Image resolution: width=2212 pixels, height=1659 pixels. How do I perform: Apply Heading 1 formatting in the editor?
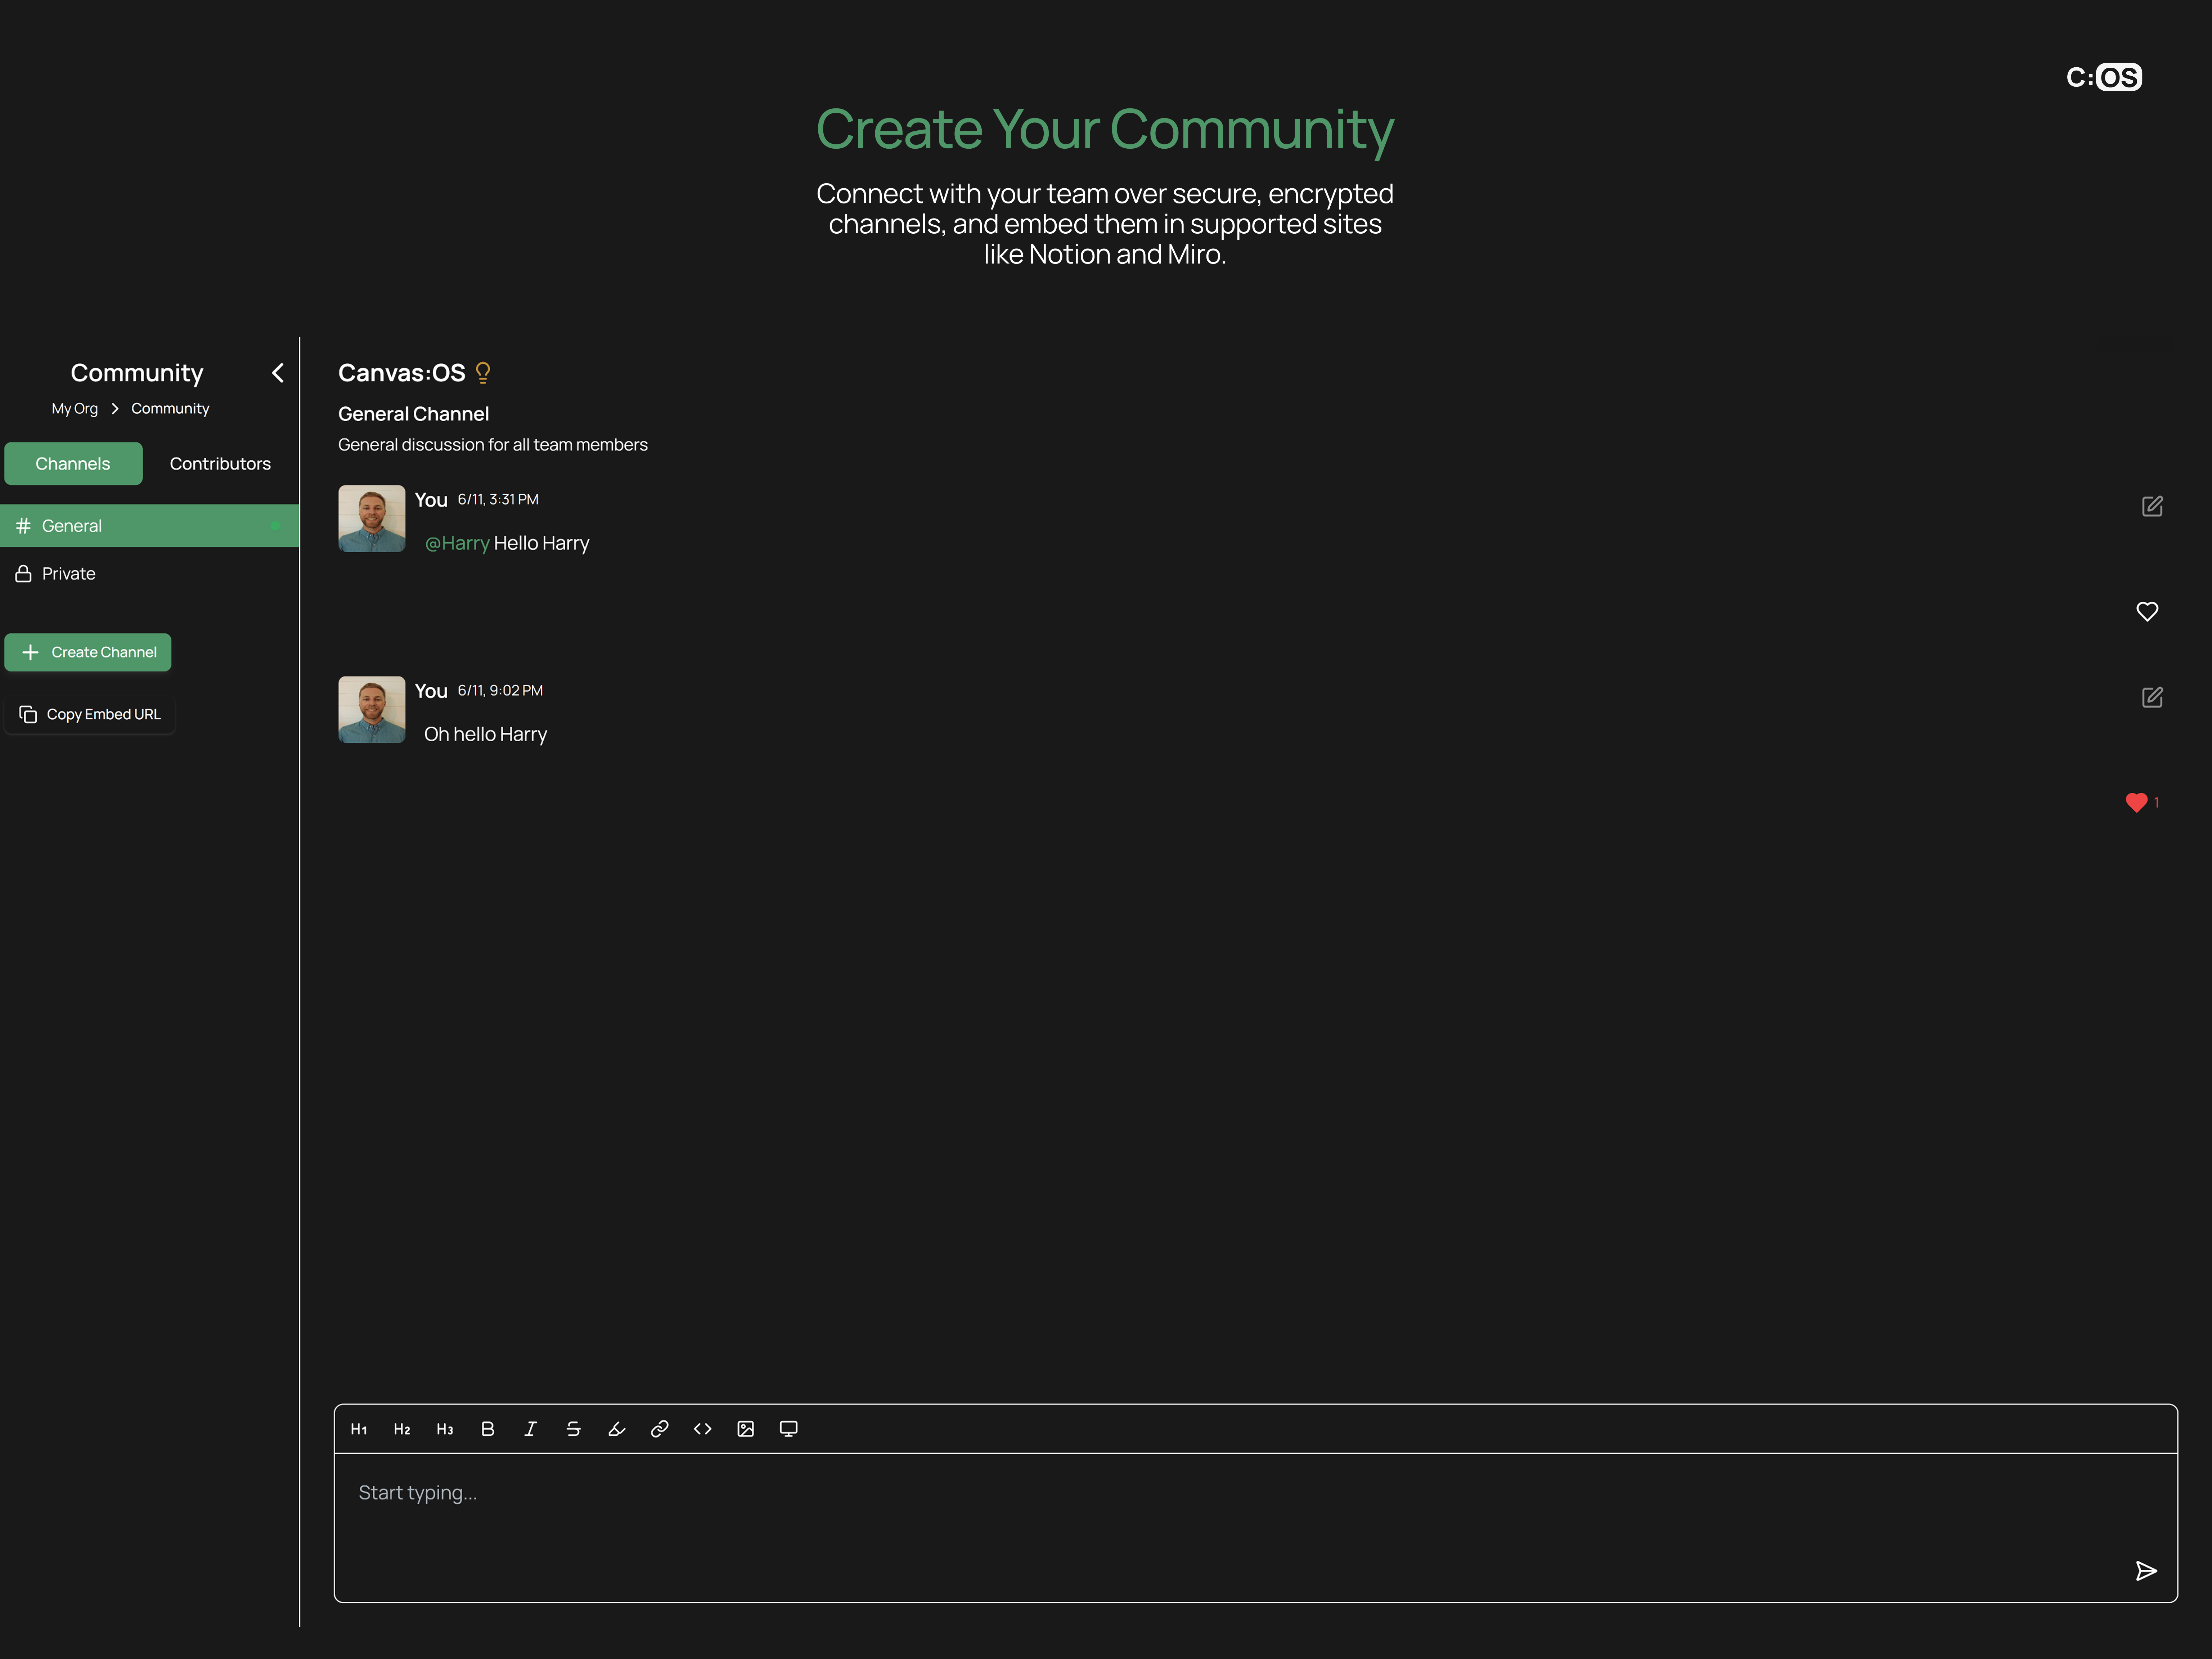359,1429
